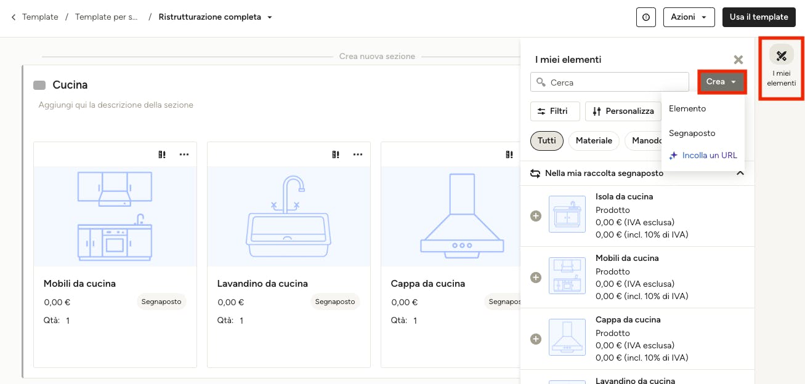Open the I miei elementi sidebar panel

click(x=782, y=68)
